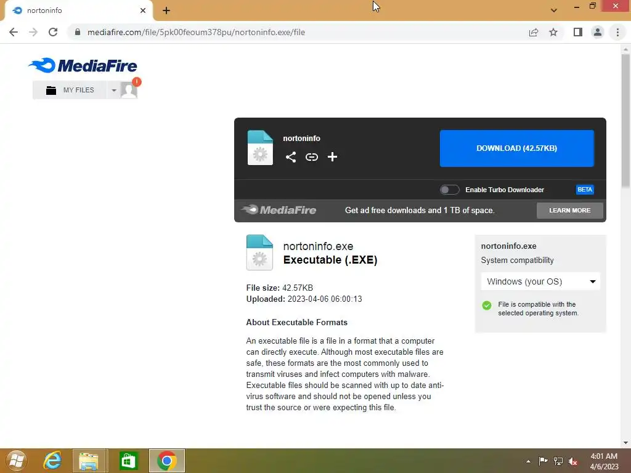Click 'nortoninfo' file name in dark panel
Screen dimensions: 631x473
[301, 139]
